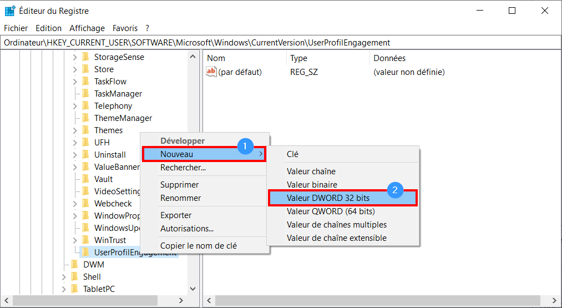Choose Copier le nom de clé
The height and width of the screenshot is (308, 562).
(x=204, y=246)
